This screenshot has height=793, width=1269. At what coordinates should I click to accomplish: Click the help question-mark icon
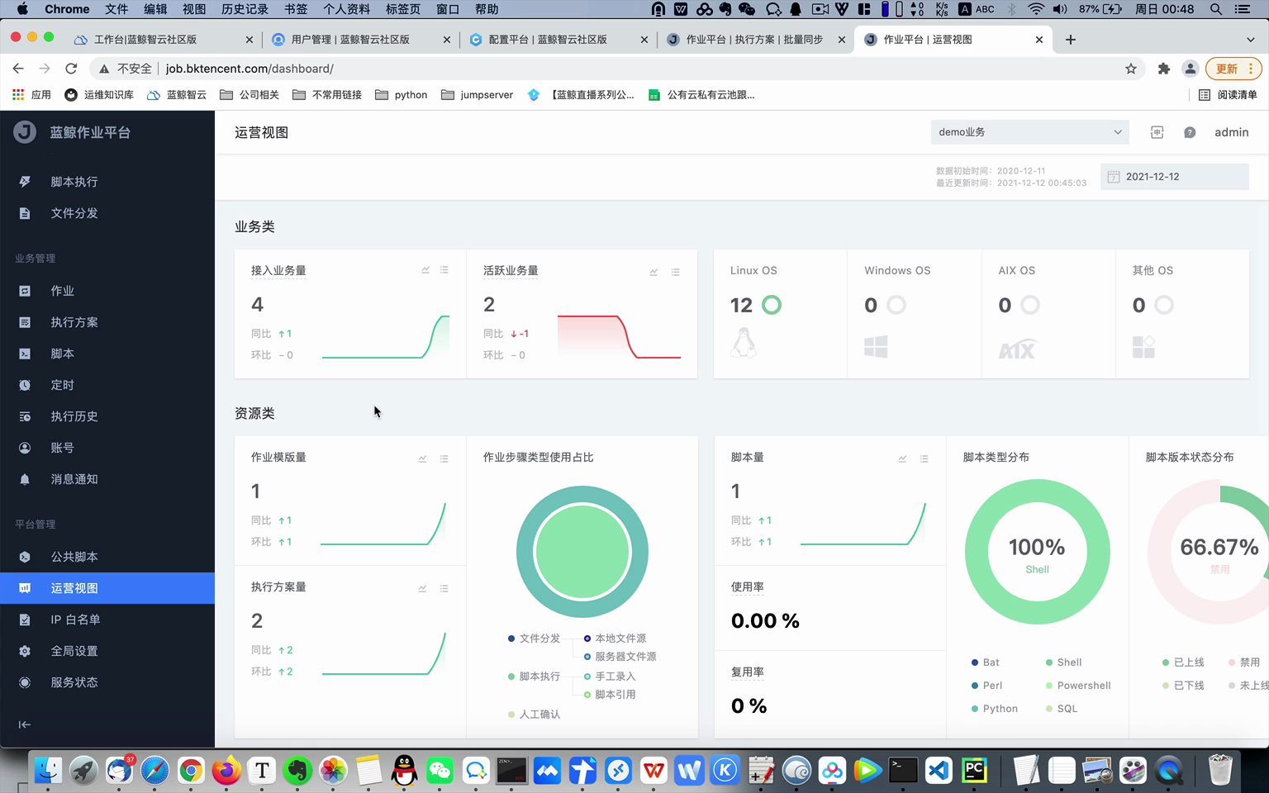1190,132
